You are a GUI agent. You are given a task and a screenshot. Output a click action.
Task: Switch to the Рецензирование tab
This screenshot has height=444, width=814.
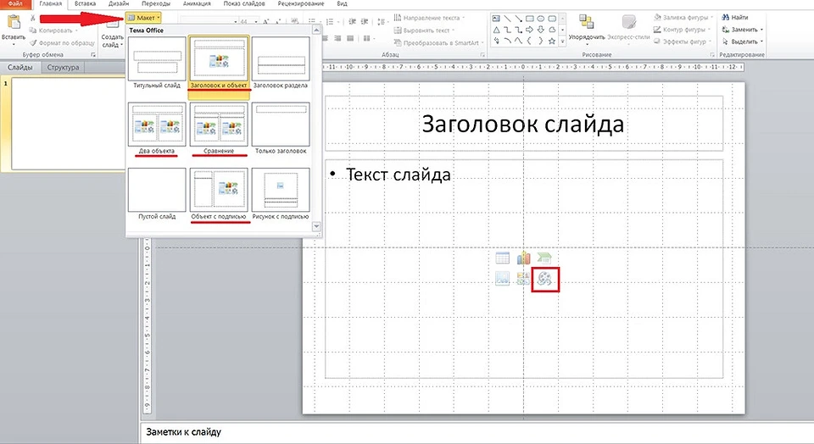302,3
